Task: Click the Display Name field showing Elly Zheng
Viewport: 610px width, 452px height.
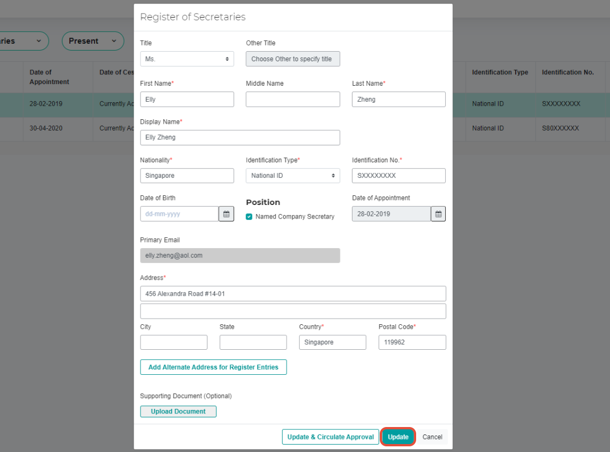Action: [240, 137]
